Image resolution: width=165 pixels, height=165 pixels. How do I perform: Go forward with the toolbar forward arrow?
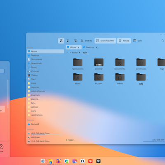[x=38, y=40]
